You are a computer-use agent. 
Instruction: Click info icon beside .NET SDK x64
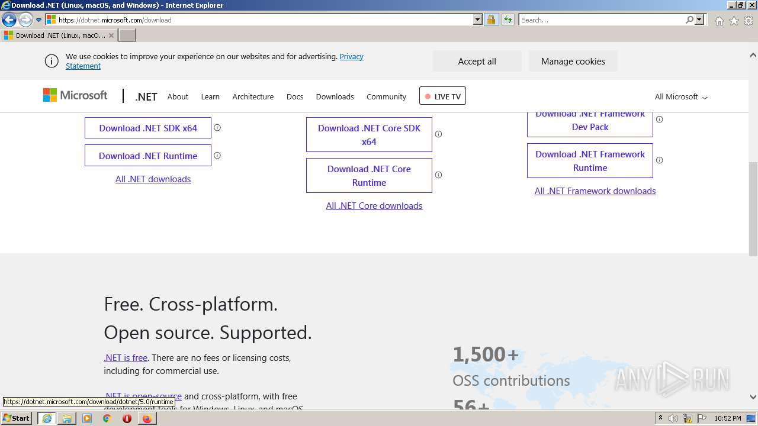pos(217,128)
